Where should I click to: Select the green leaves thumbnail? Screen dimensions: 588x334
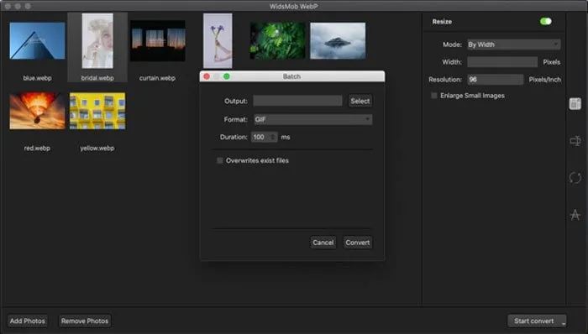coord(277,41)
